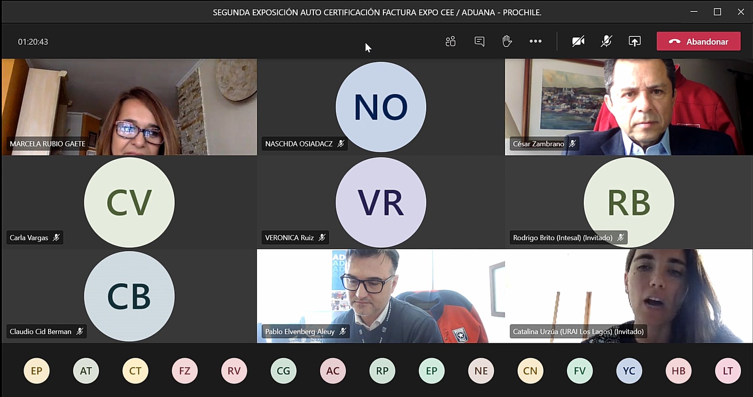Show the participants panel
The image size is (753, 397).
(450, 42)
